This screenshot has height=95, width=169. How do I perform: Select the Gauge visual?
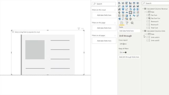pyautogui.click(x=127, y=12)
